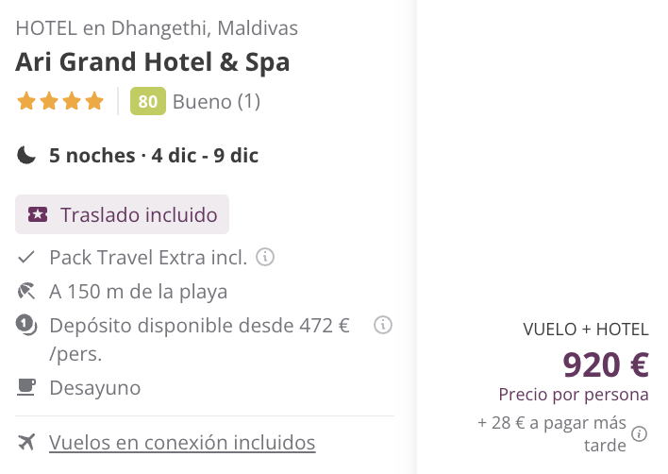Click the Precio por persona text
Screen dimensions: 668x474
pos(574,395)
